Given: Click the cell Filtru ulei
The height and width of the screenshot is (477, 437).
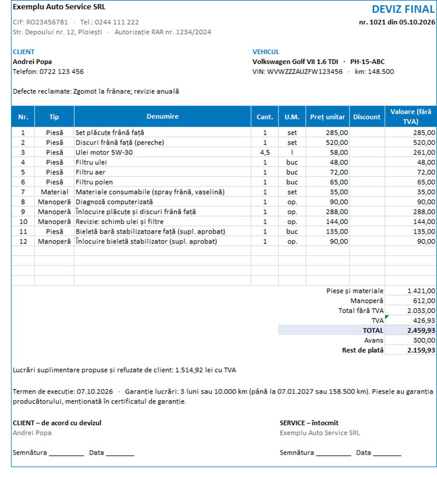Looking at the screenshot, I should [x=163, y=162].
